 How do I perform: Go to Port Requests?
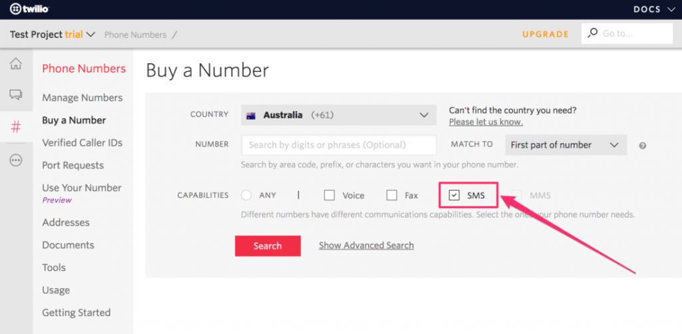73,166
